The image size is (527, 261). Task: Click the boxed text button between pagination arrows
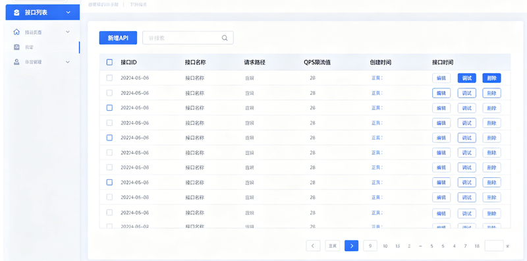333,246
